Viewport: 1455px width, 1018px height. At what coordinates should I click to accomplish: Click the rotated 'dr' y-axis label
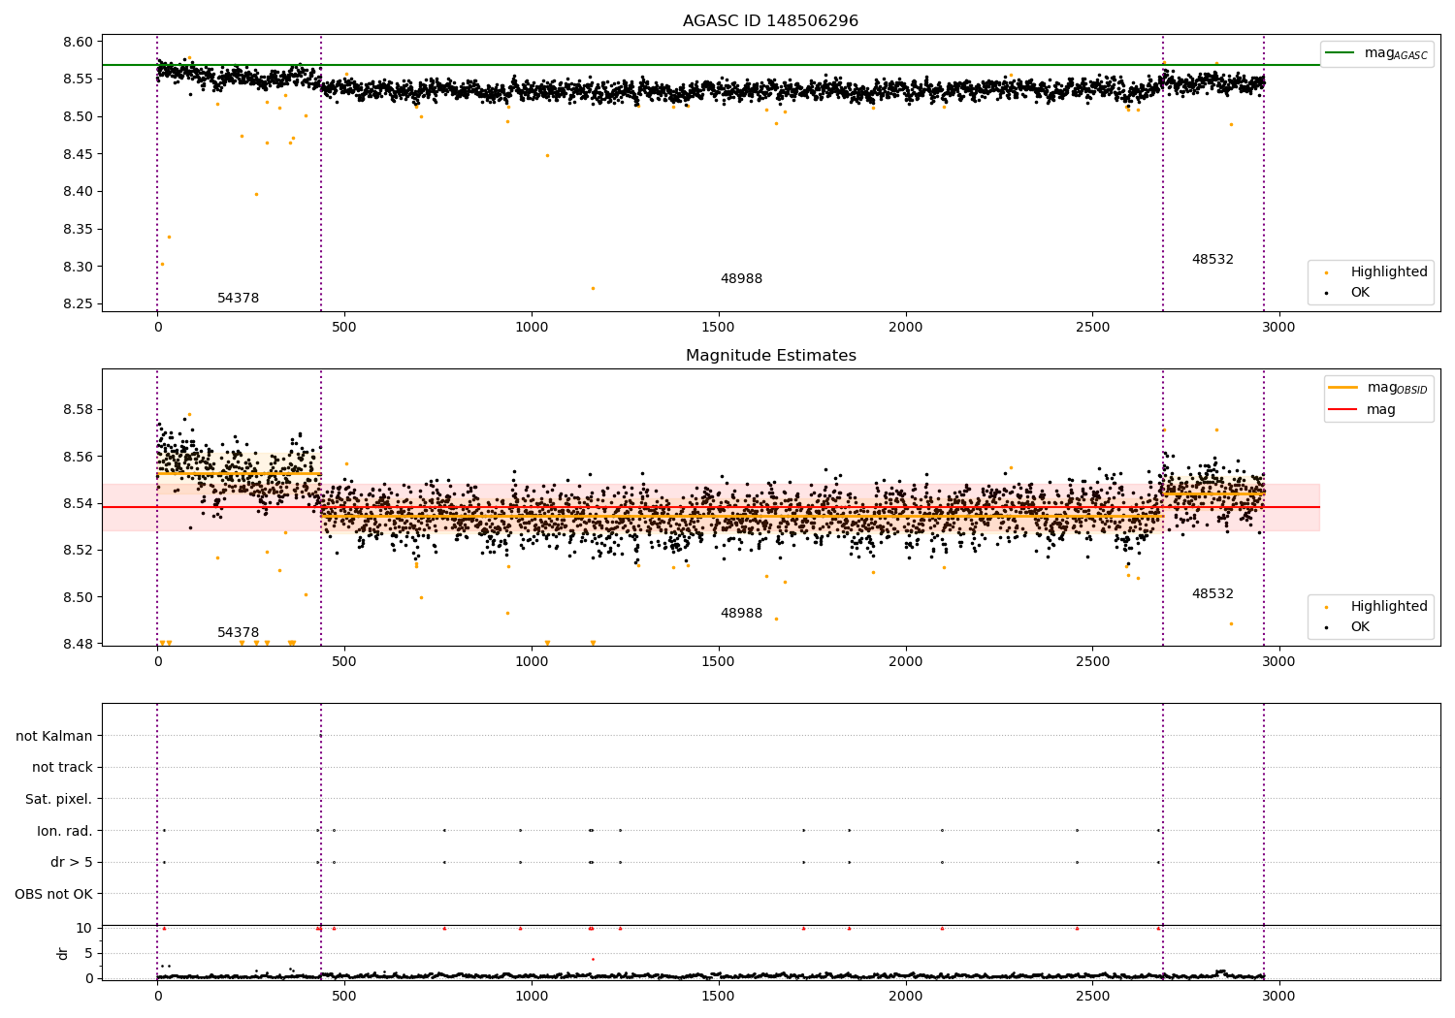pyautogui.click(x=63, y=953)
